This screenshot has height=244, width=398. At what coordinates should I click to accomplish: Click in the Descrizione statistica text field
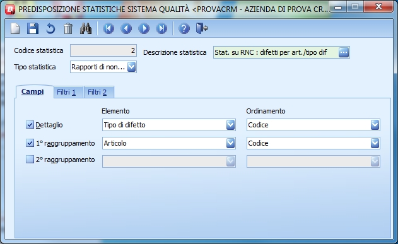(x=276, y=52)
